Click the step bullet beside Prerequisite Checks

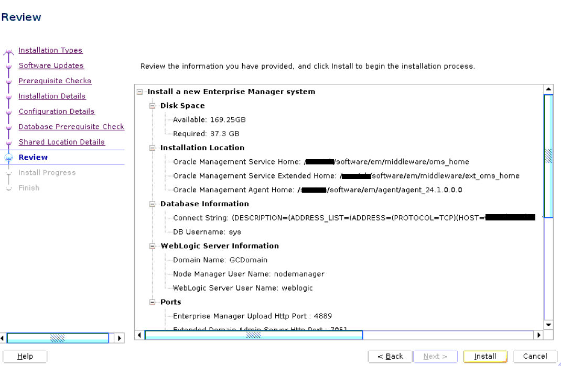9,82
